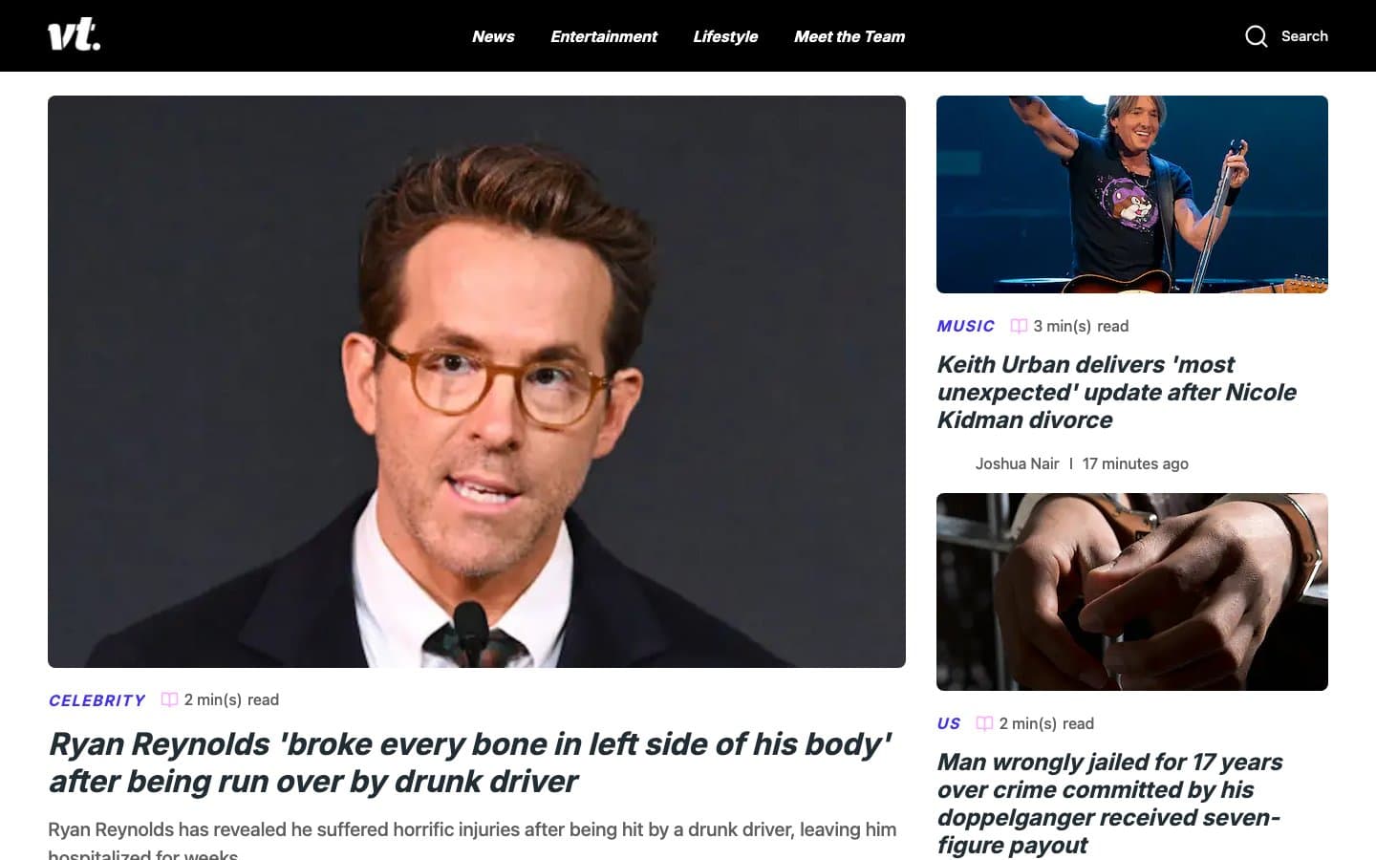
Task: Open the News menu item
Action: pyautogui.click(x=493, y=36)
